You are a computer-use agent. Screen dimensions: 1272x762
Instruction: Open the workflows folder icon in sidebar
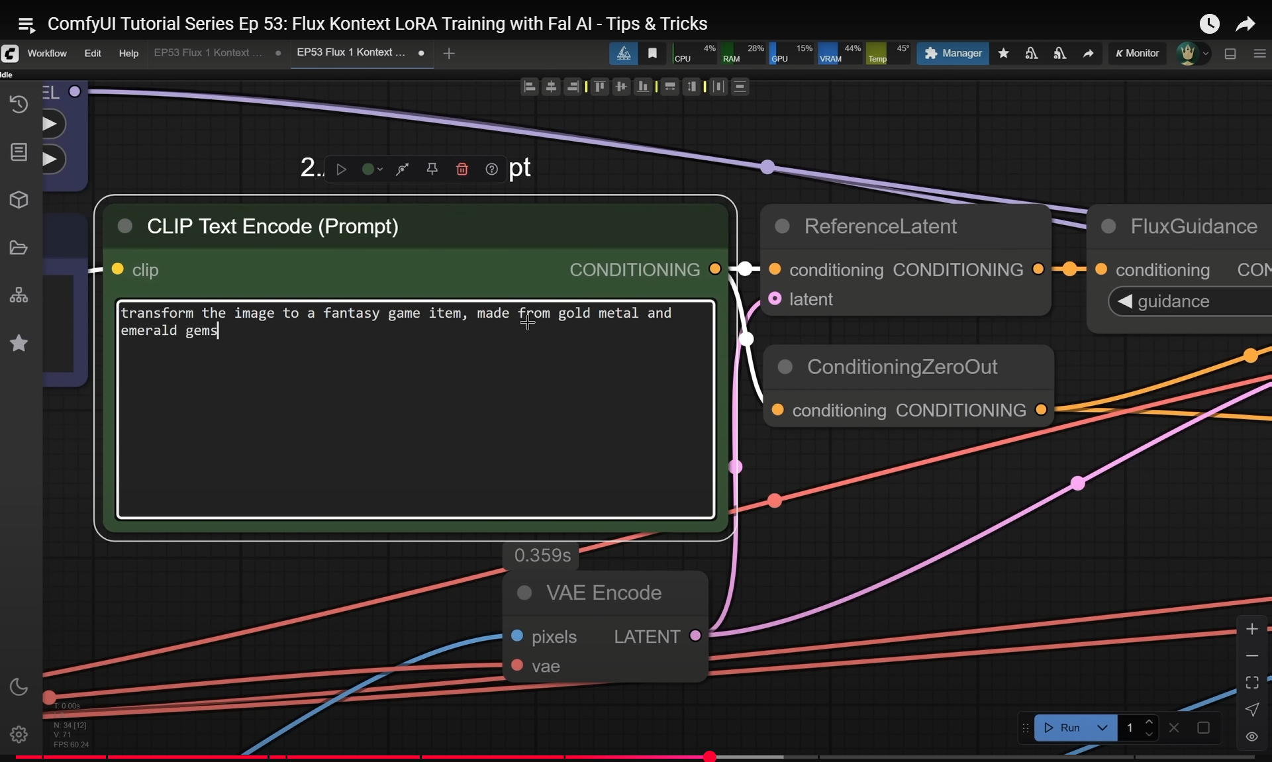coord(19,248)
